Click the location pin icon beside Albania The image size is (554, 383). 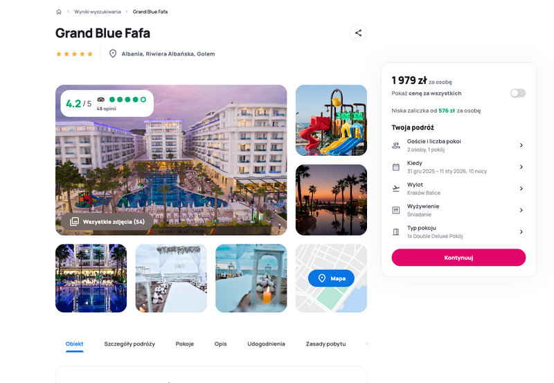[x=113, y=54]
